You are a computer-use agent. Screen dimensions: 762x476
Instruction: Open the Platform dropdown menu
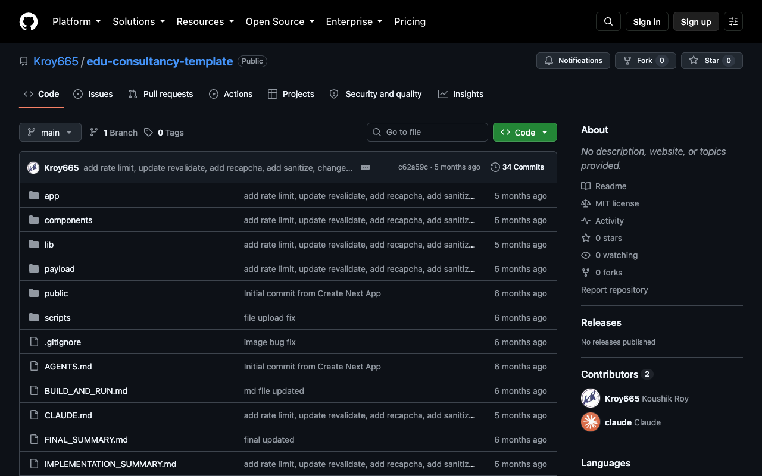pos(76,21)
